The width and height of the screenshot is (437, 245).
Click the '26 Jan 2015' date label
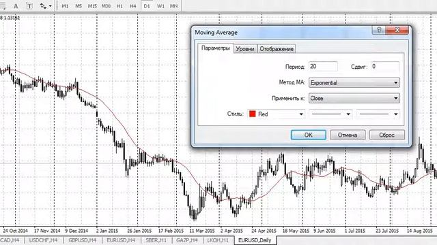point(139,231)
